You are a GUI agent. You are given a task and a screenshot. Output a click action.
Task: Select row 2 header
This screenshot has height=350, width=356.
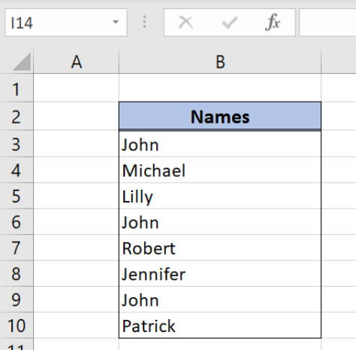[17, 116]
